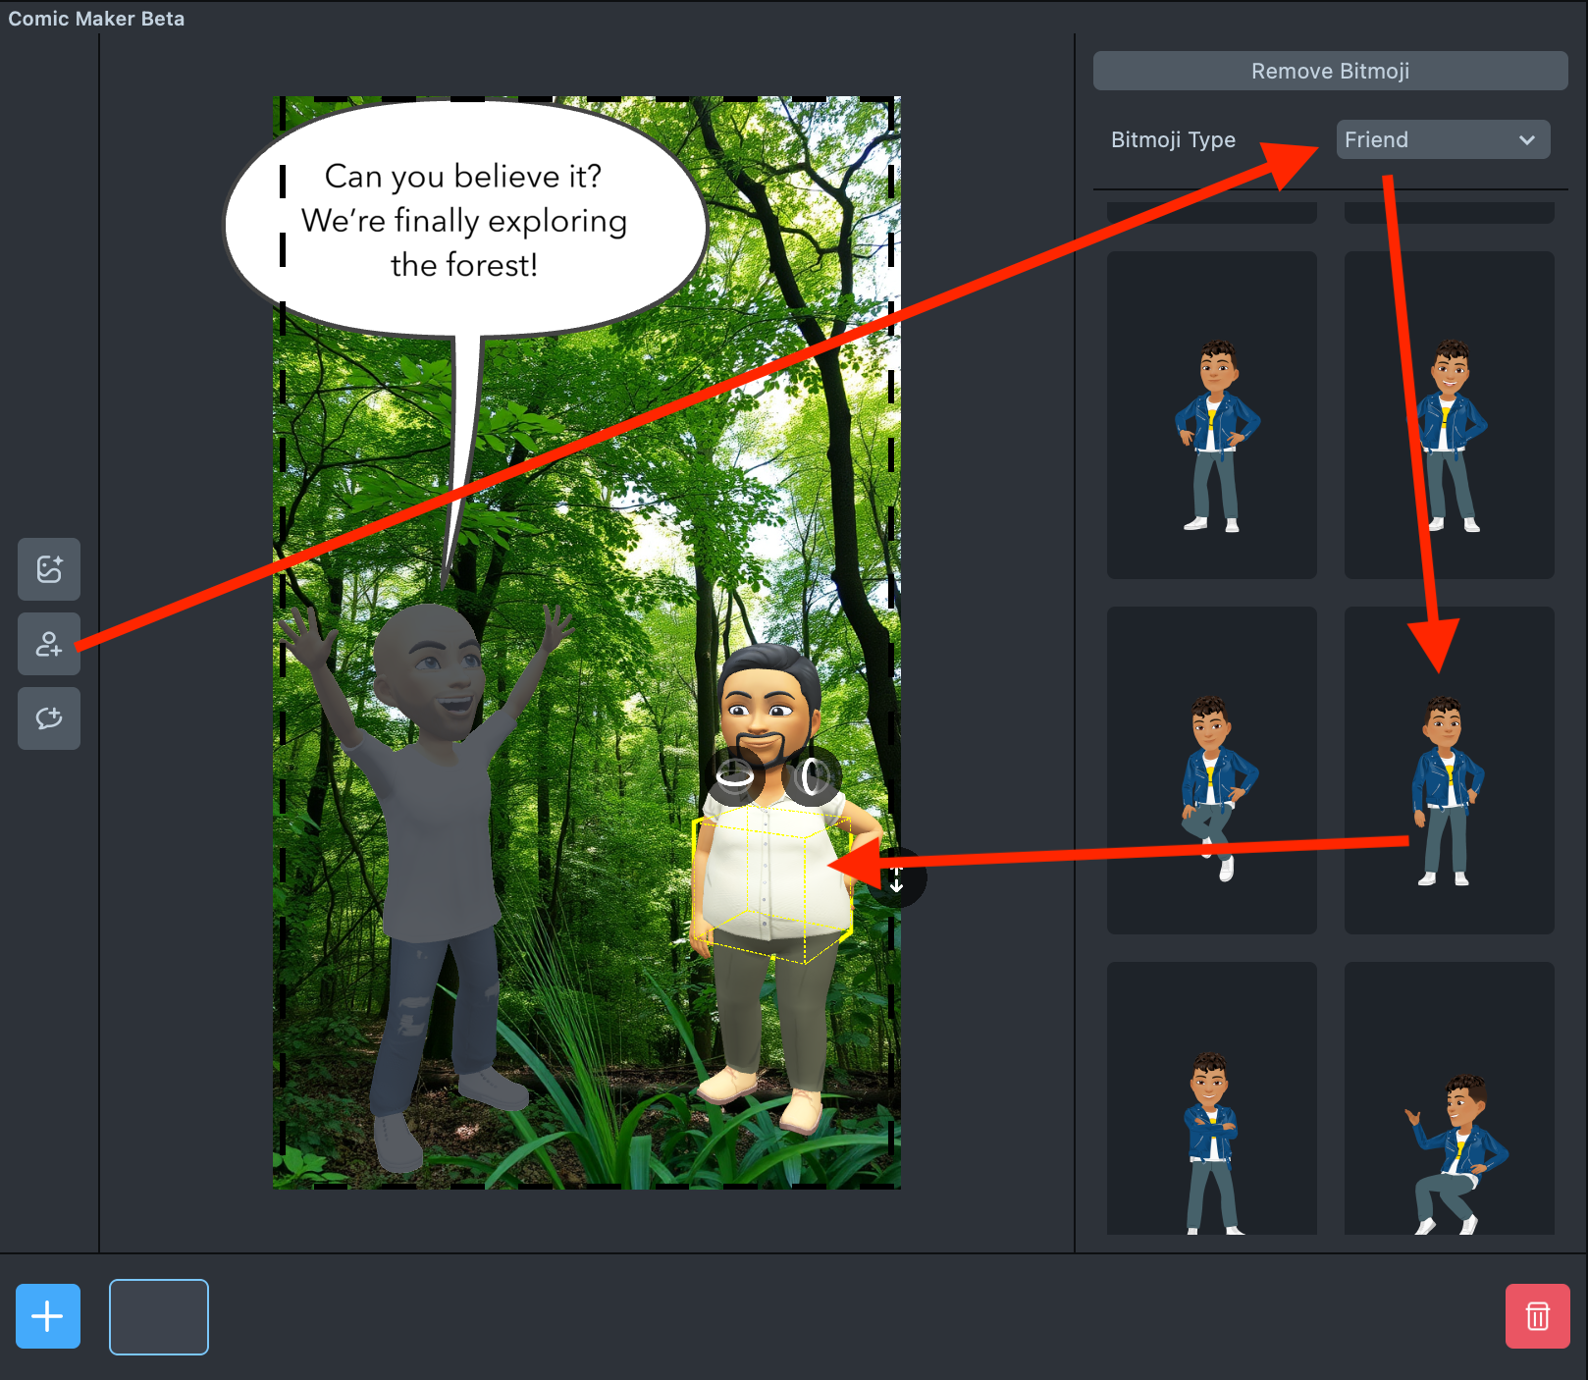This screenshot has height=1380, width=1588.
Task: Click the bearded Bitmoji's face
Action: point(764,707)
